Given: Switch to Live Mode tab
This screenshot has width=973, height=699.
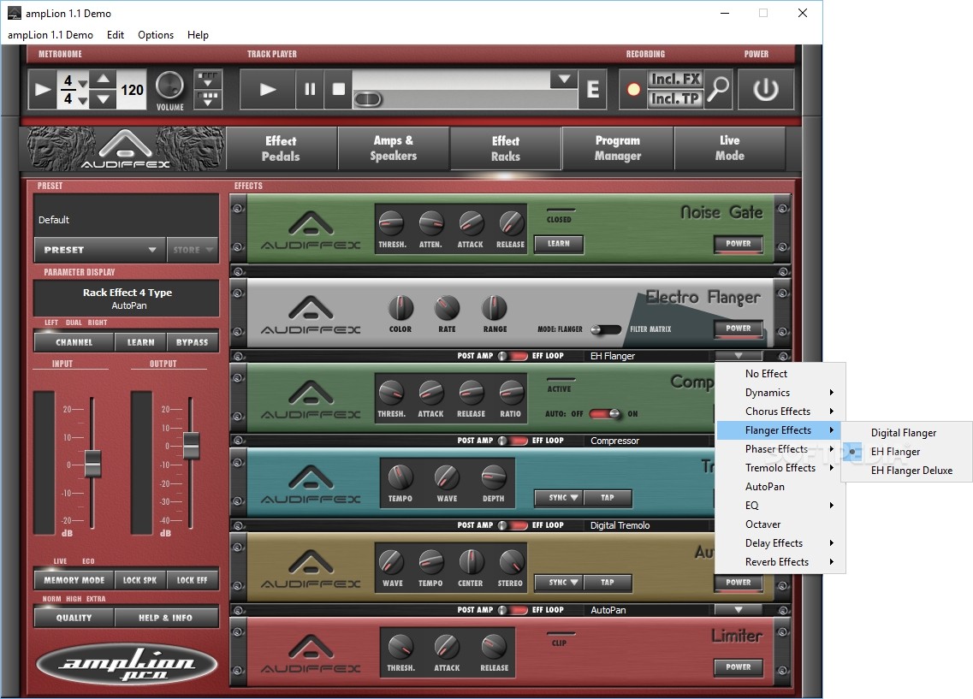Looking at the screenshot, I should click(730, 149).
